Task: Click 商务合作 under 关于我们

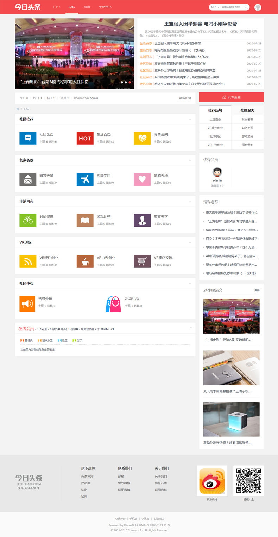Action: (161, 483)
